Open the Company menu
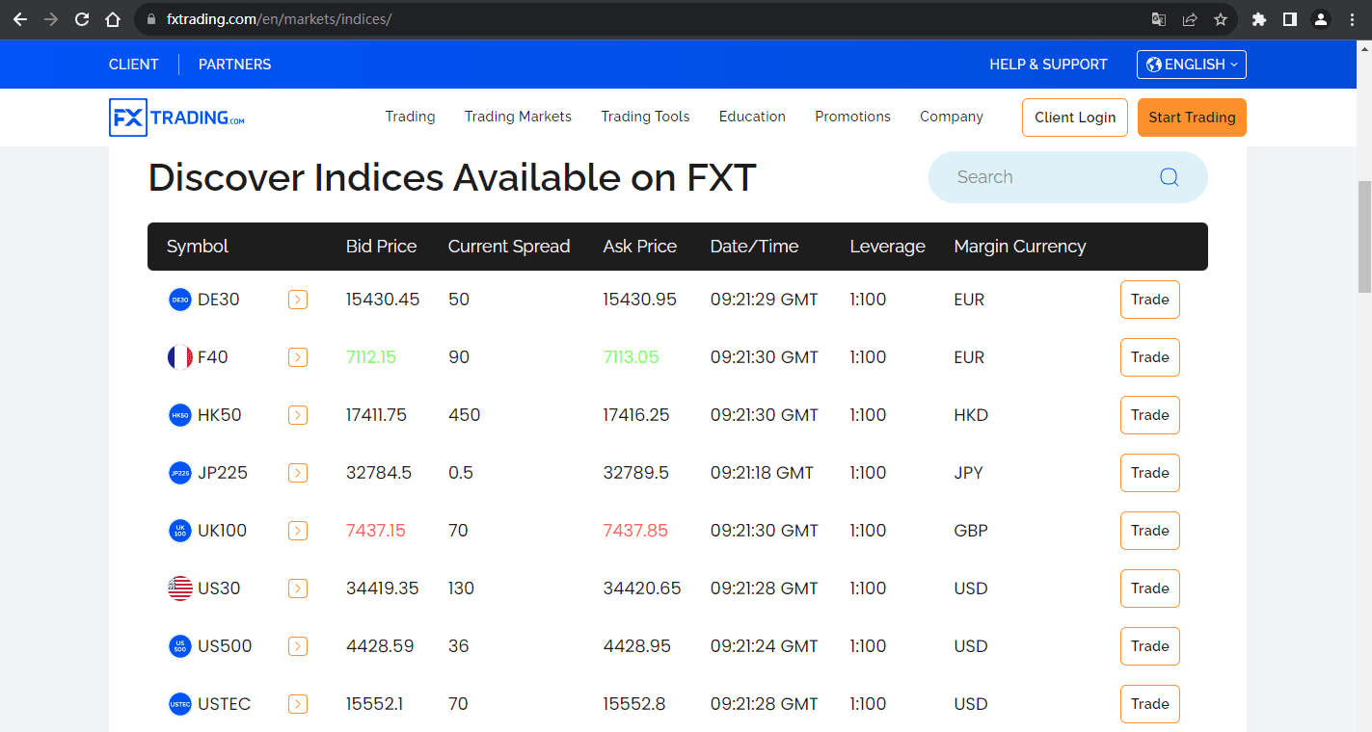This screenshot has height=732, width=1372. (952, 117)
